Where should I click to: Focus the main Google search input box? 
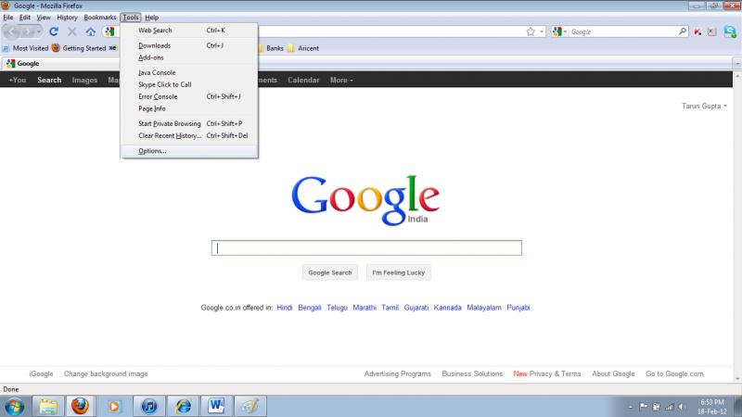pyautogui.click(x=366, y=247)
